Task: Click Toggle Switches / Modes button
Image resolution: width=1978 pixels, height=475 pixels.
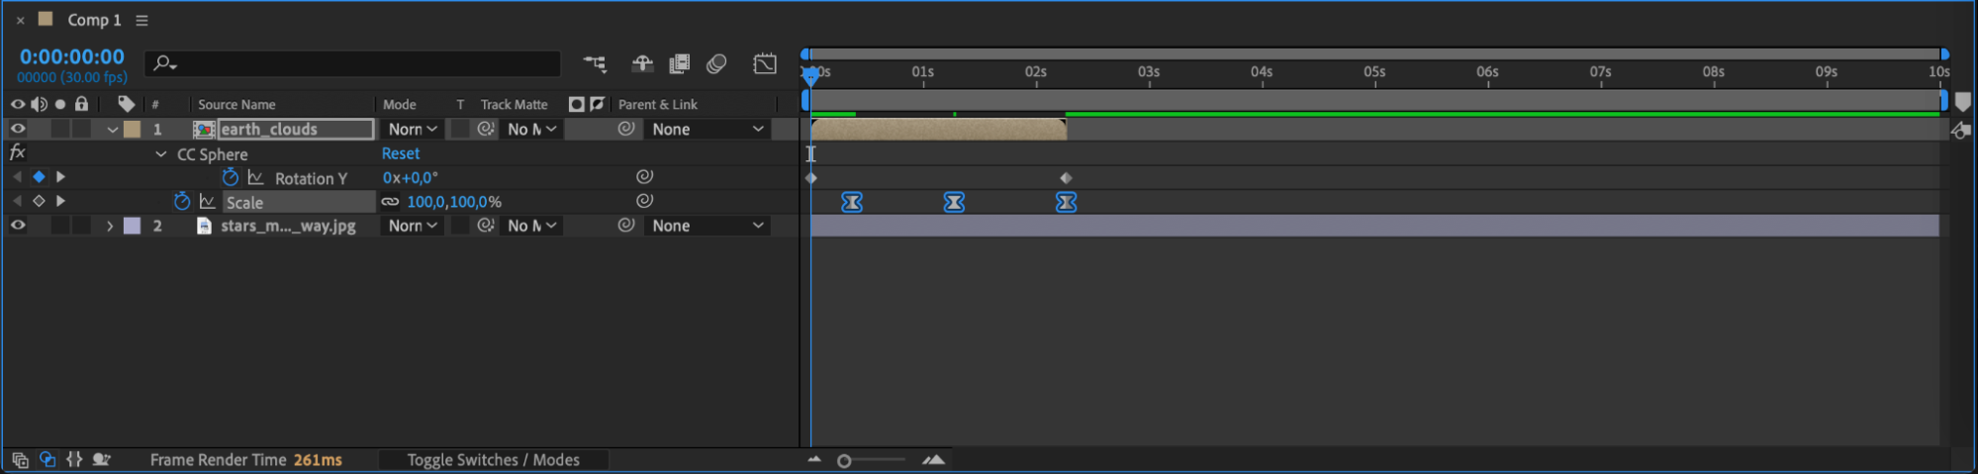Action: pyautogui.click(x=493, y=460)
